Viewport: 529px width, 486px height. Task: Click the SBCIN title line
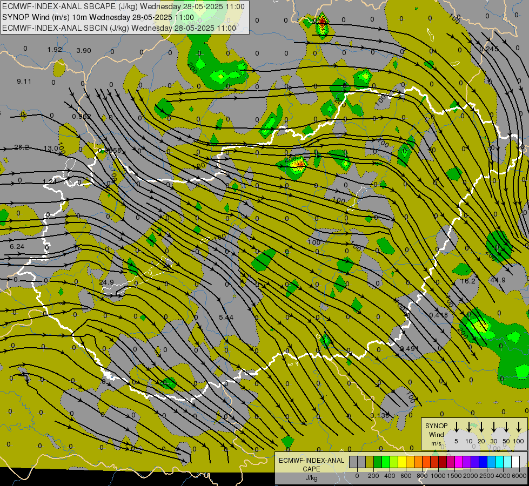[x=119, y=28]
